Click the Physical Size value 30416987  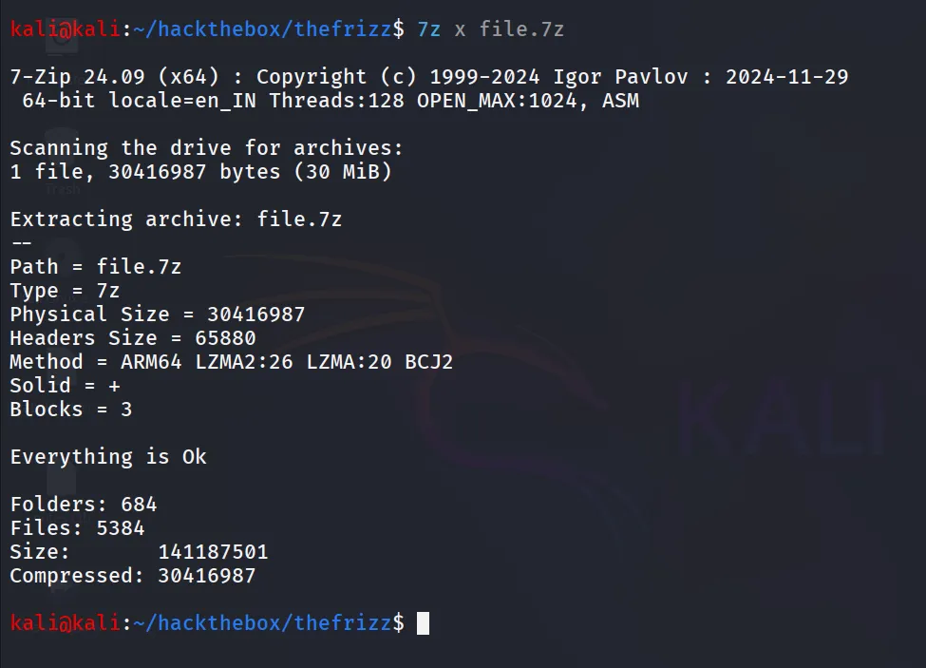pyautogui.click(x=255, y=315)
